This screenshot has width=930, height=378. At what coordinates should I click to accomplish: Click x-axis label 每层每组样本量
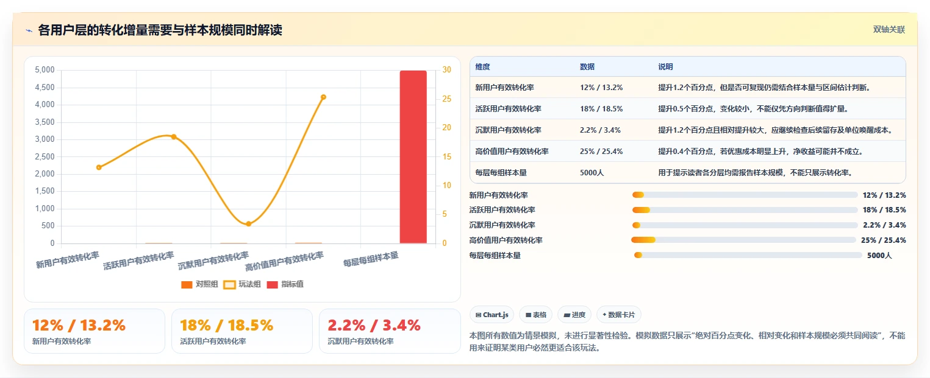click(x=371, y=260)
